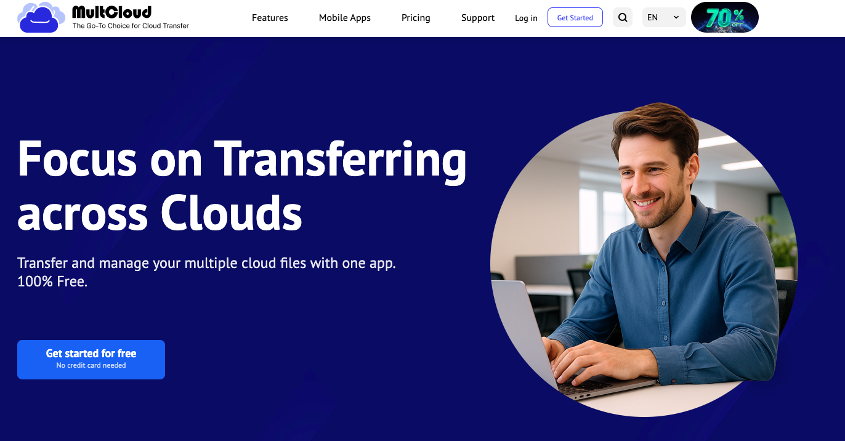Screen dimensions: 845x441
Task: Open the 70% OFF promo banner
Action: [x=724, y=17]
